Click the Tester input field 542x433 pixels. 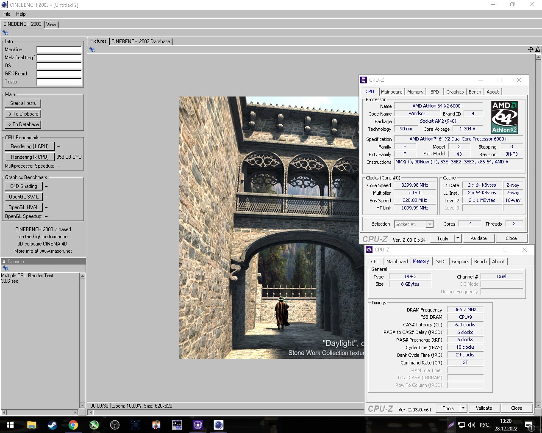point(59,82)
